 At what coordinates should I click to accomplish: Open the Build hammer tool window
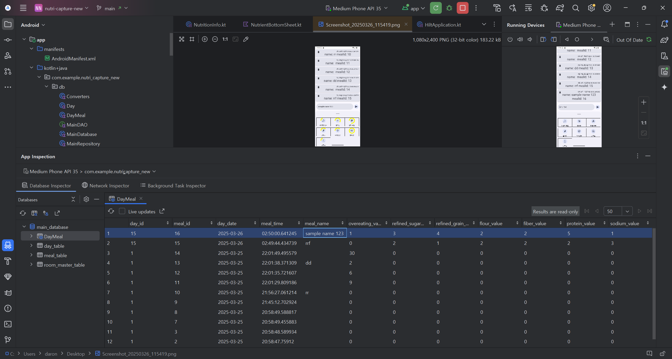tap(8, 261)
